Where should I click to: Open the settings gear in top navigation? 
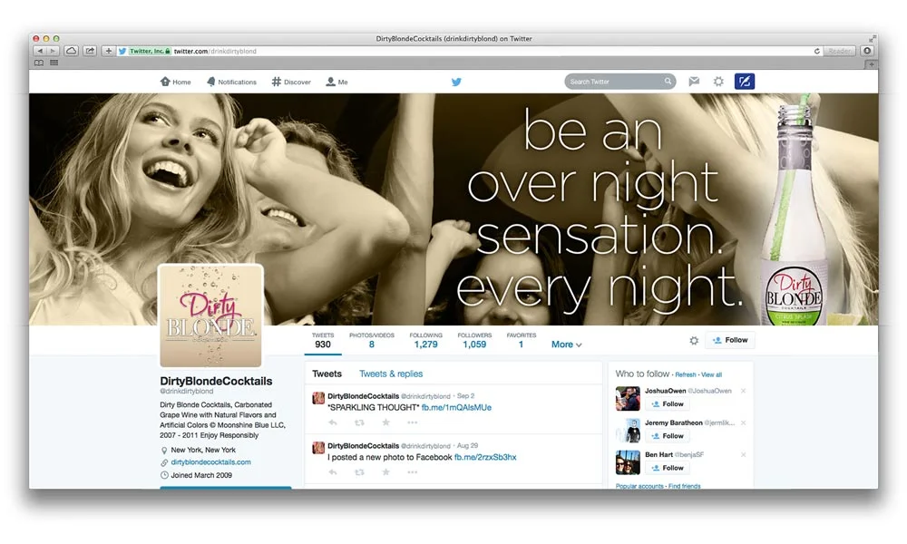718,82
